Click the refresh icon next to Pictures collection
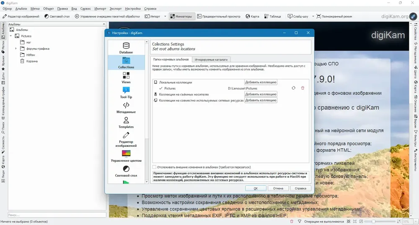 [x=294, y=88]
